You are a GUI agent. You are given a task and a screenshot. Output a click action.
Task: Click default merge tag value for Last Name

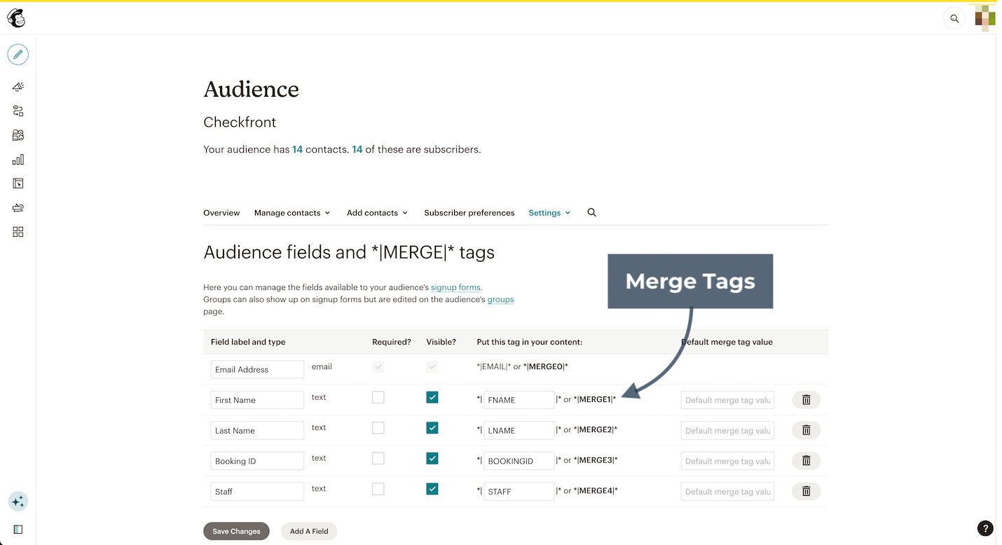[727, 430]
